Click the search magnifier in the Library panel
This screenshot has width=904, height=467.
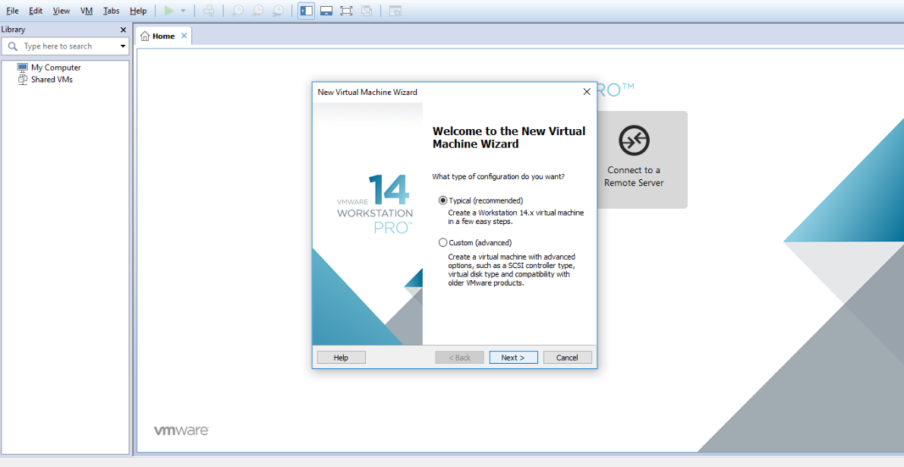pos(12,46)
